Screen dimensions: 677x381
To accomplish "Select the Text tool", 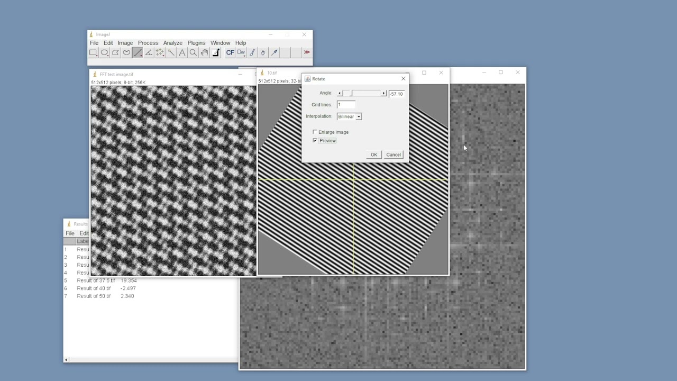I will coord(182,52).
